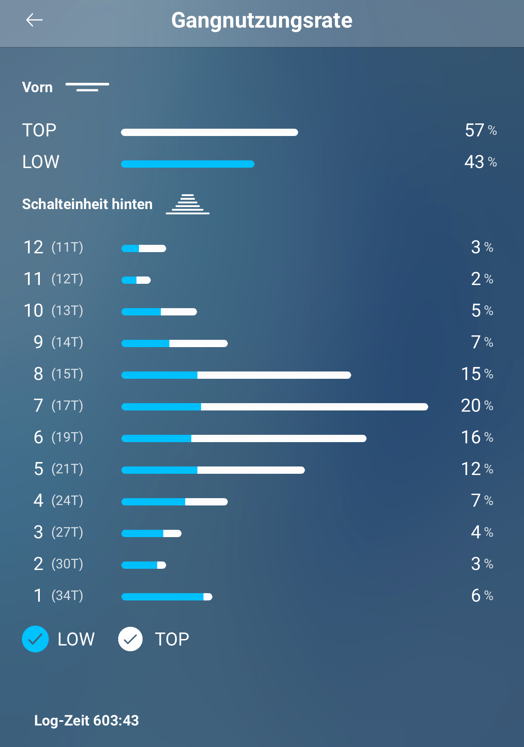Select the gear 12 (11T) row label

click(53, 247)
